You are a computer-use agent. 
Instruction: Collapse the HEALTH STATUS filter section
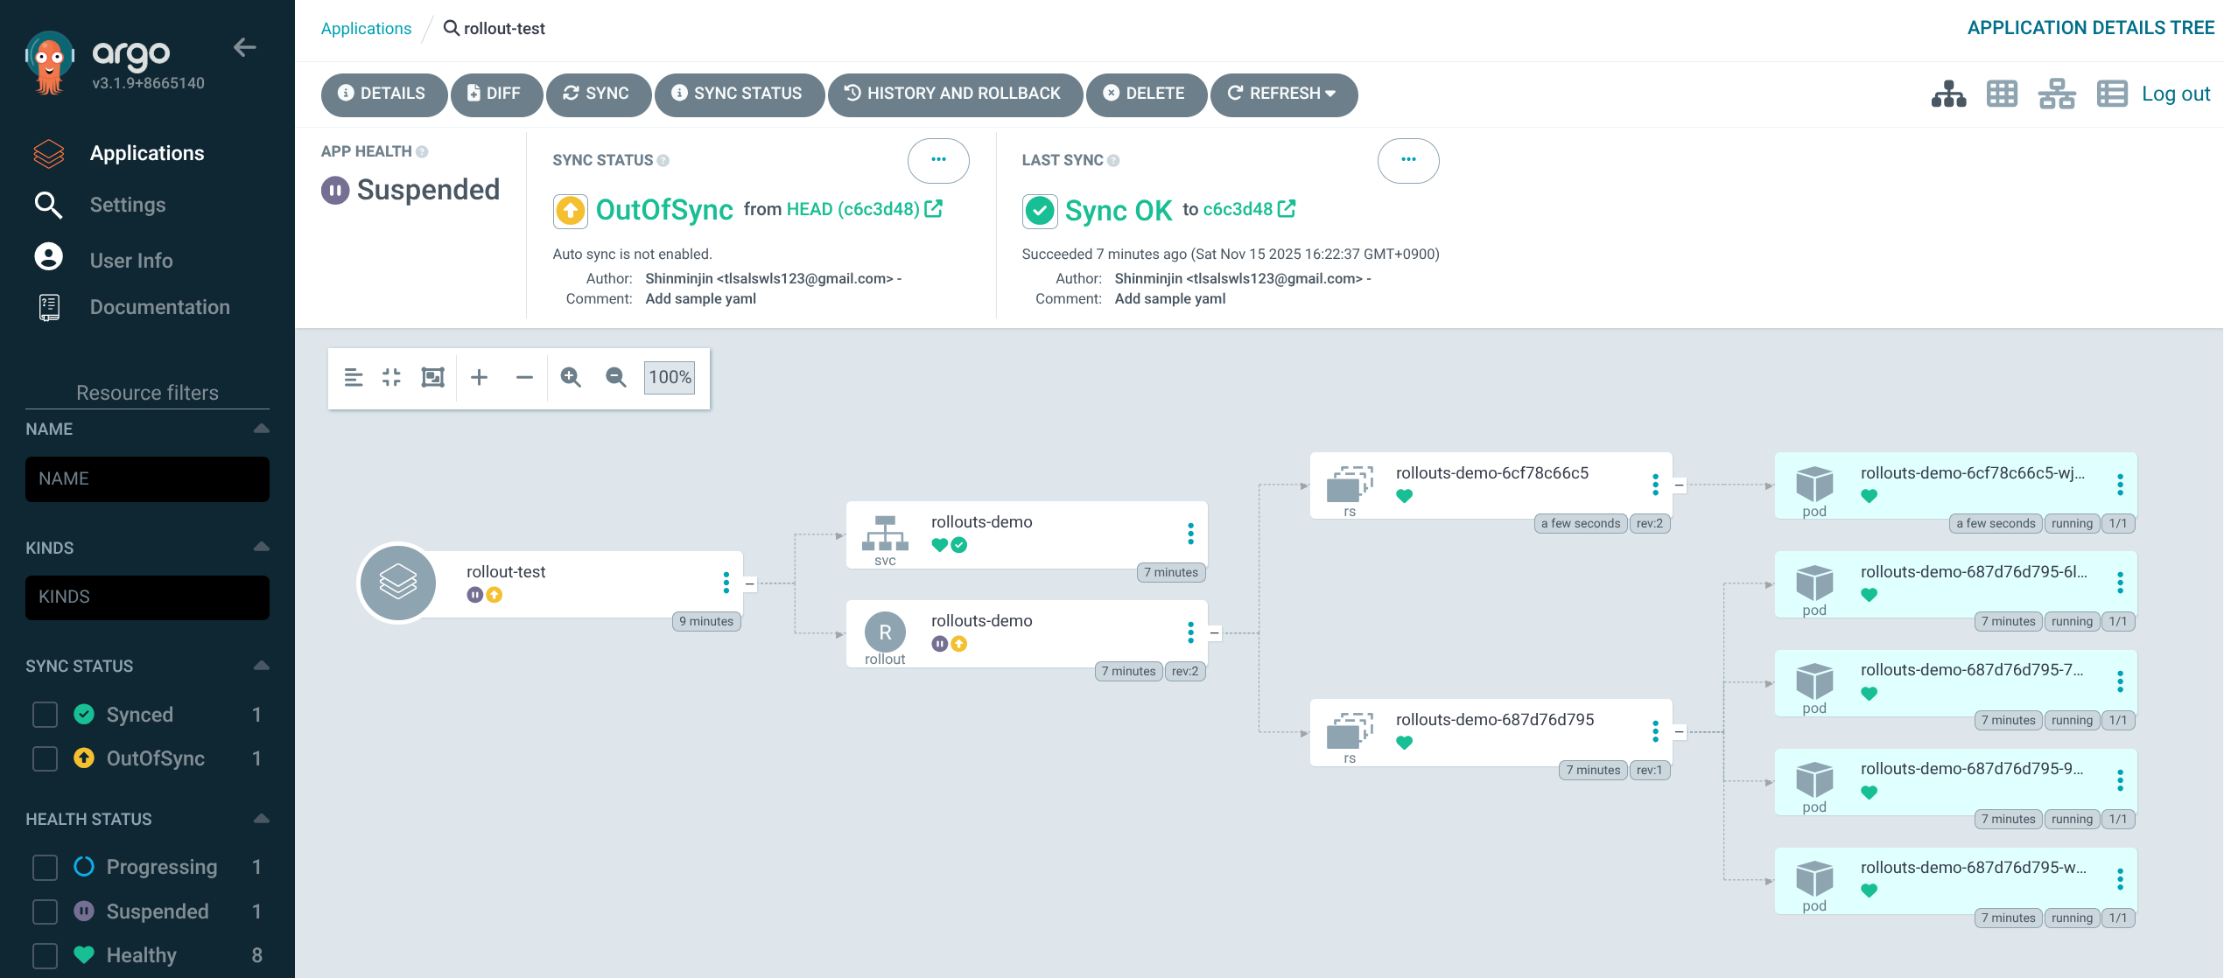point(261,819)
